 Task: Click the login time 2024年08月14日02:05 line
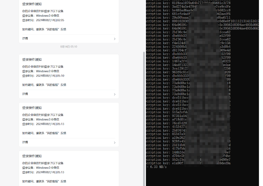[x=43, y=20]
